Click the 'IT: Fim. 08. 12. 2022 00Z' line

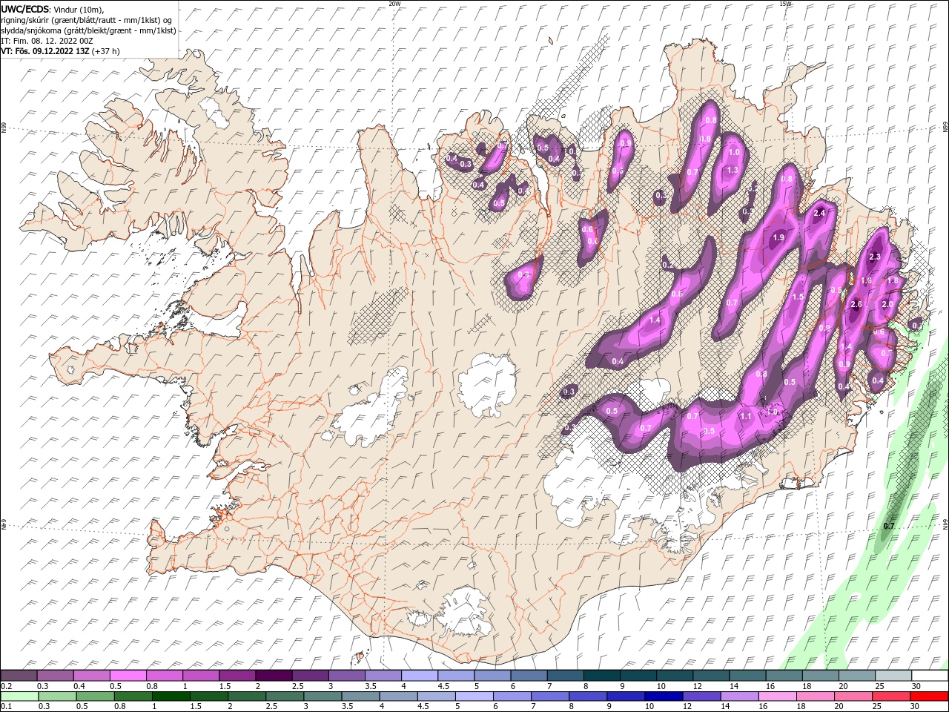pos(48,41)
